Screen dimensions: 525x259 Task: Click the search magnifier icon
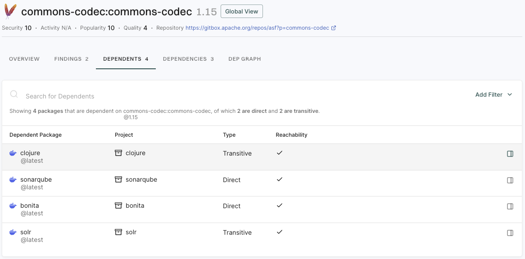14,94
